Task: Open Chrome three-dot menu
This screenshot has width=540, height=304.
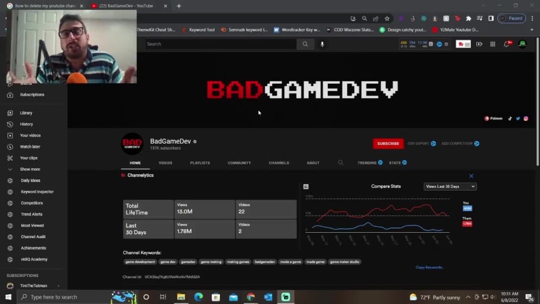Action: (x=532, y=18)
